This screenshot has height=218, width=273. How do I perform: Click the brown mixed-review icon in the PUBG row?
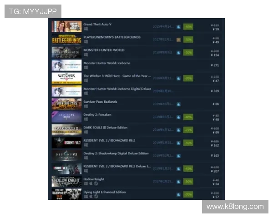179,40
